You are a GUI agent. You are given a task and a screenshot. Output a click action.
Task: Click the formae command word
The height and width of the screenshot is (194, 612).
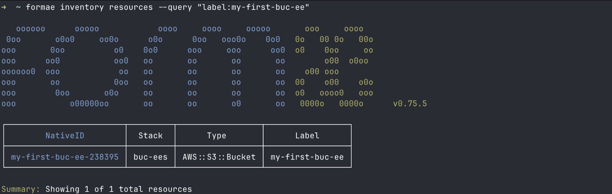click(41, 7)
